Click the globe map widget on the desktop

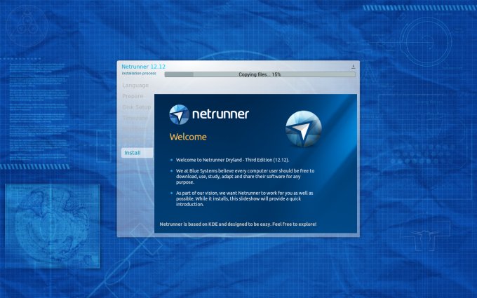click(53, 226)
